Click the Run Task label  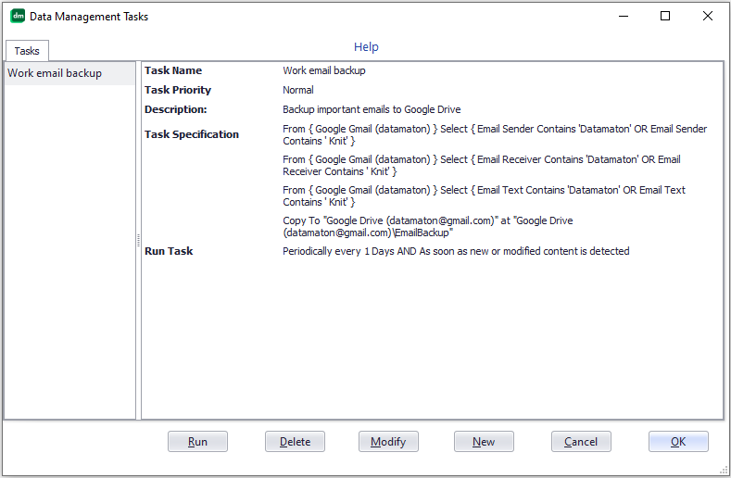point(169,251)
